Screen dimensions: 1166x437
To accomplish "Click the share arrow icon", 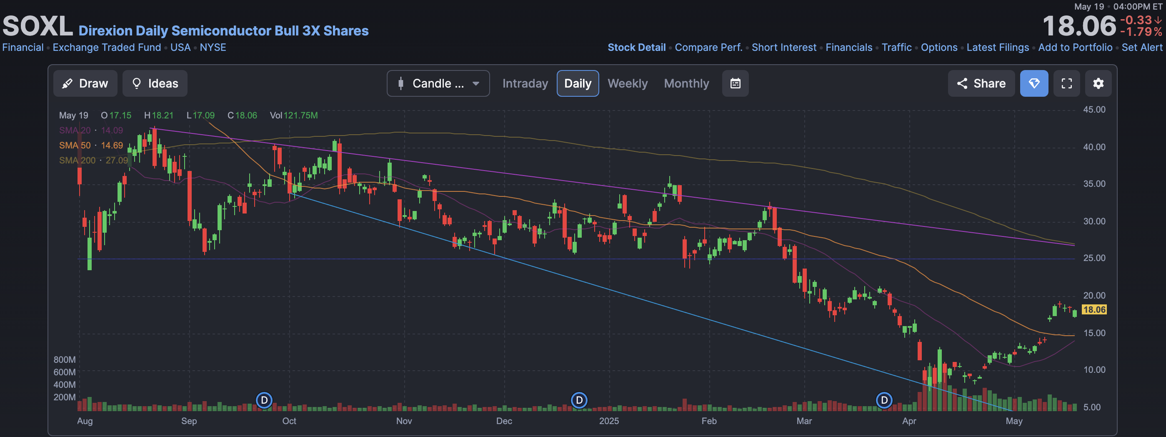I will coord(962,83).
